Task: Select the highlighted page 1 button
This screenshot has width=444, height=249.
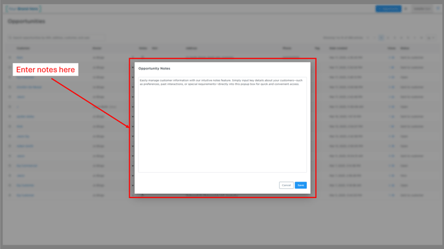Action: (381, 38)
